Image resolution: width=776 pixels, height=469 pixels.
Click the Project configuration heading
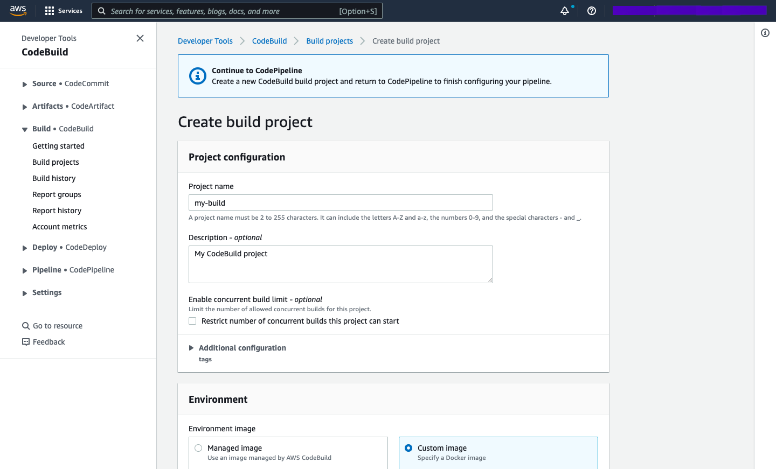point(237,157)
